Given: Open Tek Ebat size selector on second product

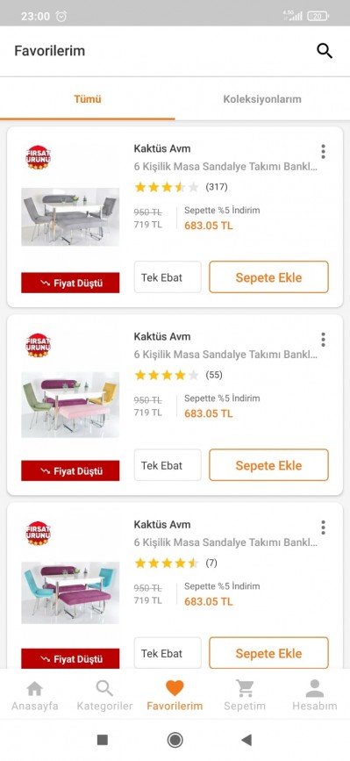Looking at the screenshot, I should pos(168,465).
